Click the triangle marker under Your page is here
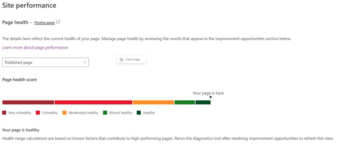 tap(210, 98)
